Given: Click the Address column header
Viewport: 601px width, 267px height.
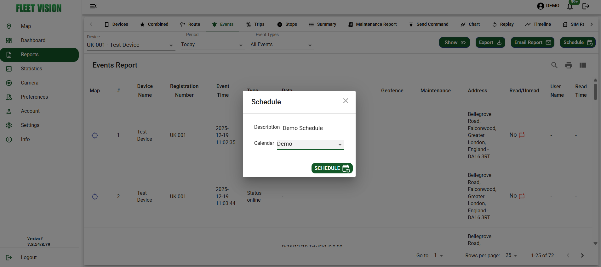Looking at the screenshot, I should pos(477,90).
